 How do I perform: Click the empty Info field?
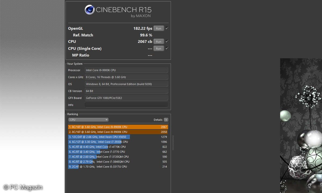126,105
